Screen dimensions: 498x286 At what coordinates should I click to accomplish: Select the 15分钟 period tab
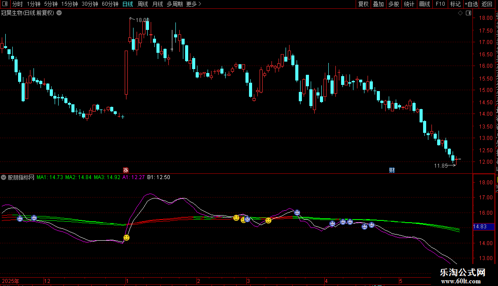pyautogui.click(x=69, y=4)
